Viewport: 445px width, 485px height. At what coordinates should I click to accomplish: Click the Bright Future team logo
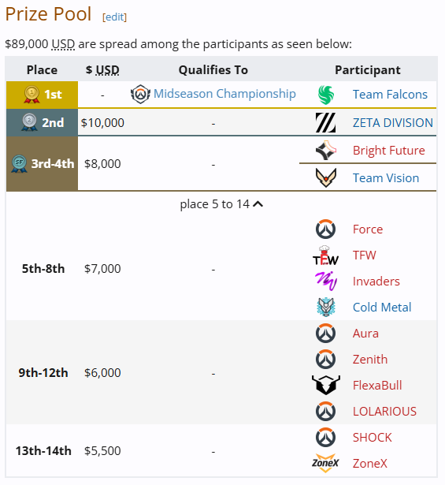[326, 151]
